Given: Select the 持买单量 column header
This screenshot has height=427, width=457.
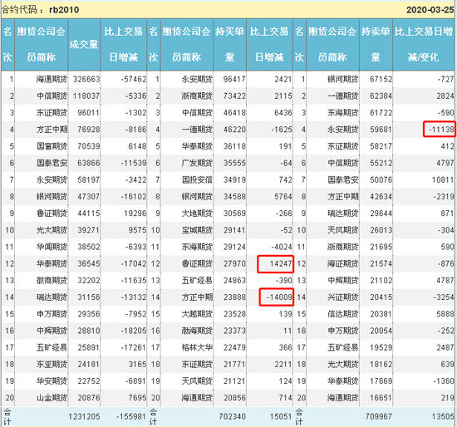Looking at the screenshot, I should click(x=229, y=44).
